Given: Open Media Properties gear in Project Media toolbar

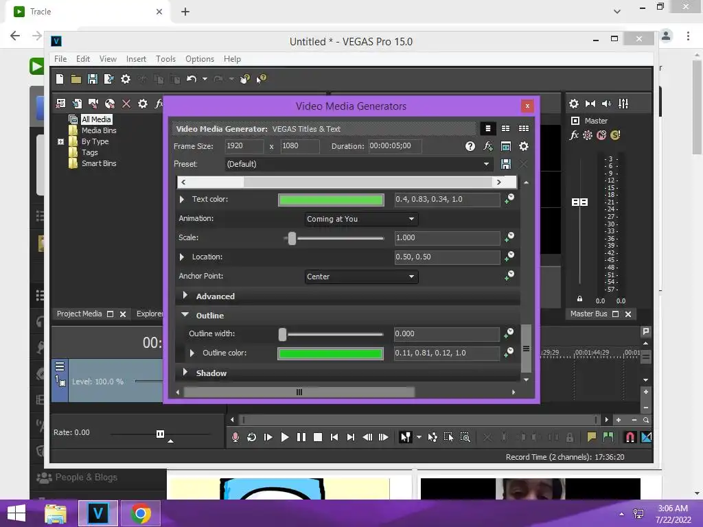Looking at the screenshot, I should [143, 104].
